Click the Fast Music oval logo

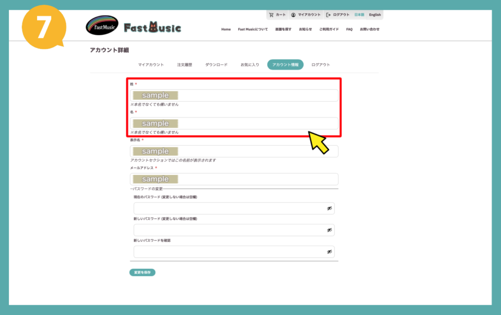102,27
